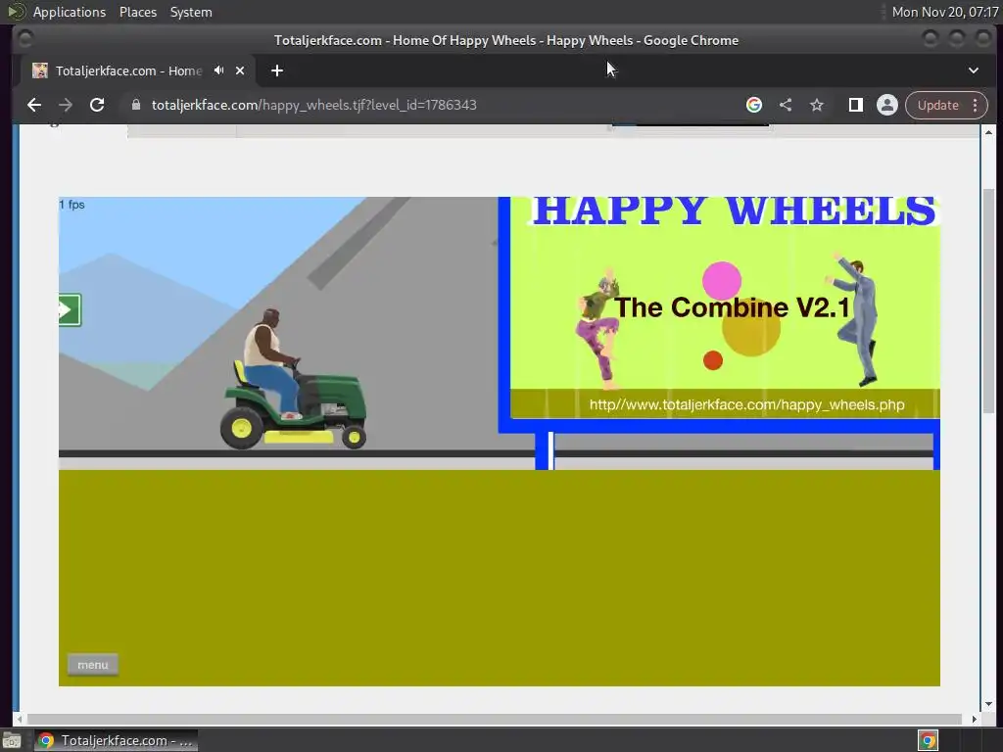
Task: Click the padlock site info icon
Action: 135,105
